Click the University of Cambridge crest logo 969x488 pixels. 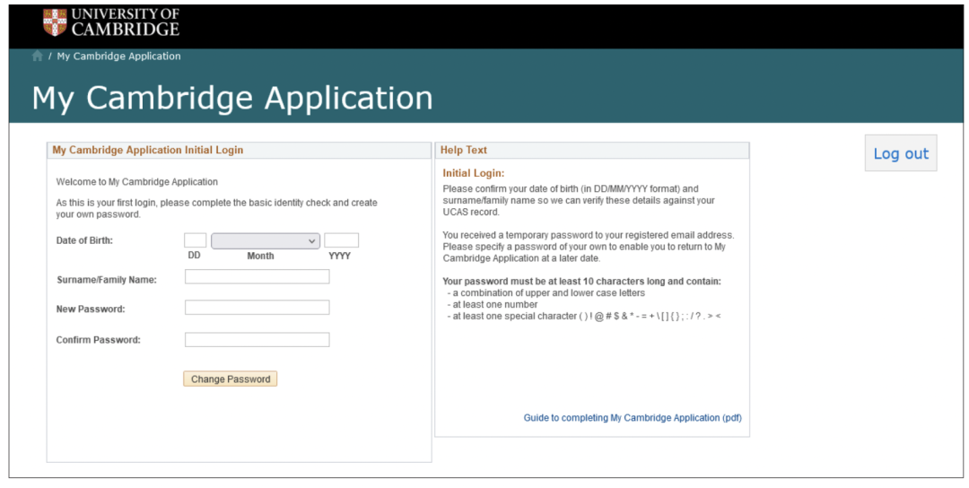[x=55, y=22]
